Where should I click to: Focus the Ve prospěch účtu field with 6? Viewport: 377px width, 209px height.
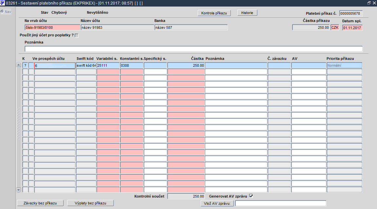pos(55,65)
